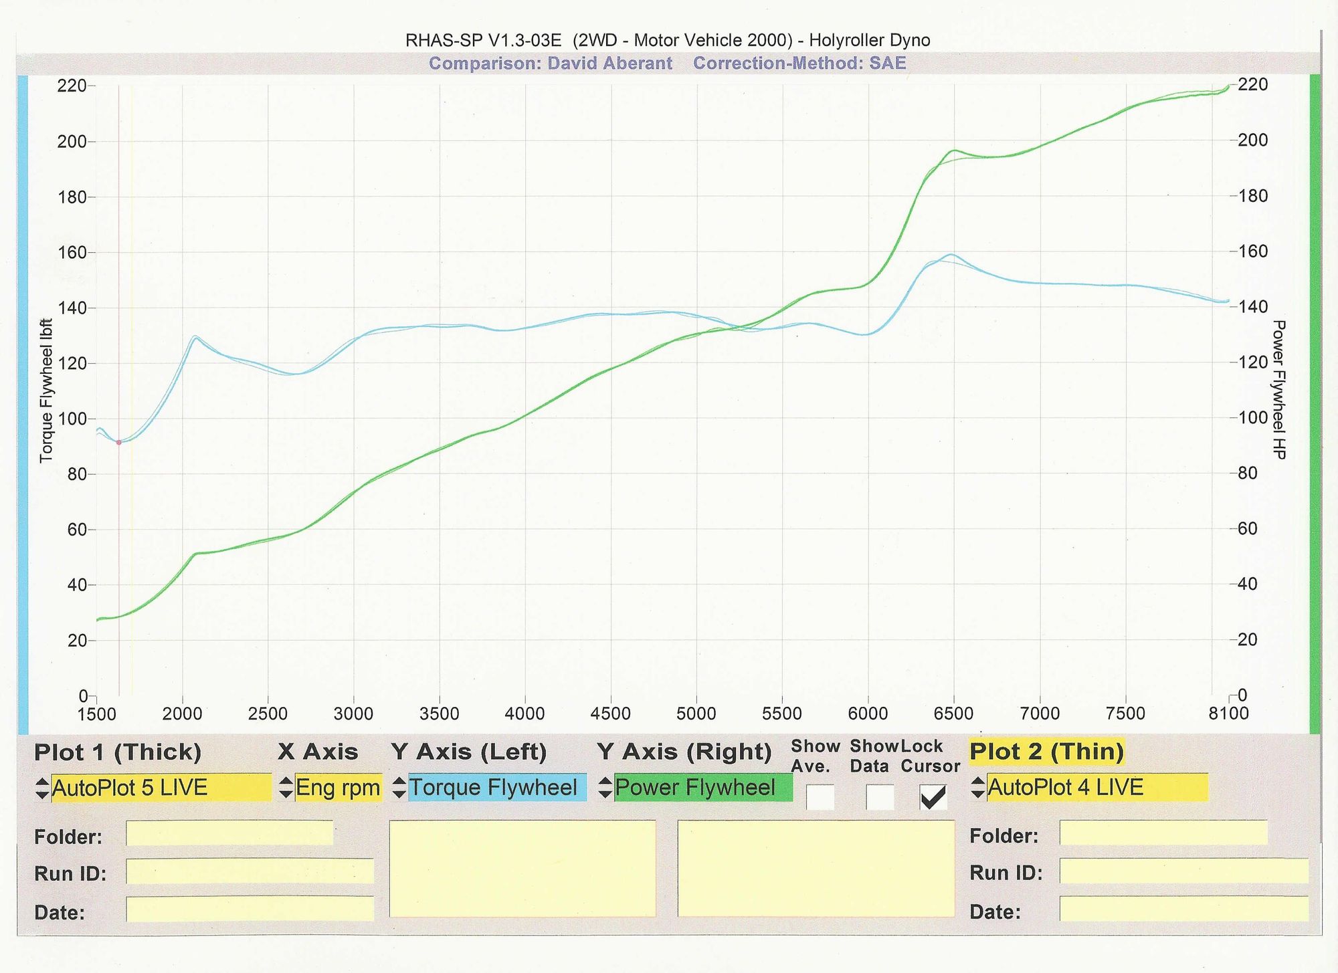Image resolution: width=1338 pixels, height=973 pixels.
Task: Uncheck the Lock Cursor checkbox
Action: pyautogui.click(x=933, y=797)
